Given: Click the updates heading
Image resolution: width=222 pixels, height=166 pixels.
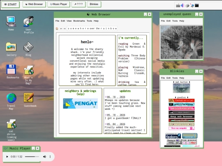Looking at the screenshot, I should point(125,91).
